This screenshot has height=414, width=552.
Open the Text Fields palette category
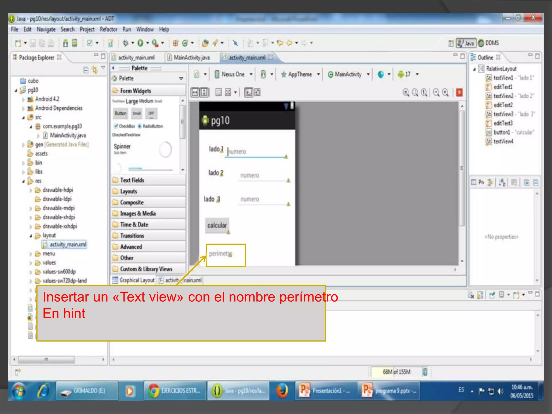pos(149,180)
